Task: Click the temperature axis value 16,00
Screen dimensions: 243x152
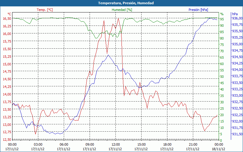Action: [x=7, y=34]
